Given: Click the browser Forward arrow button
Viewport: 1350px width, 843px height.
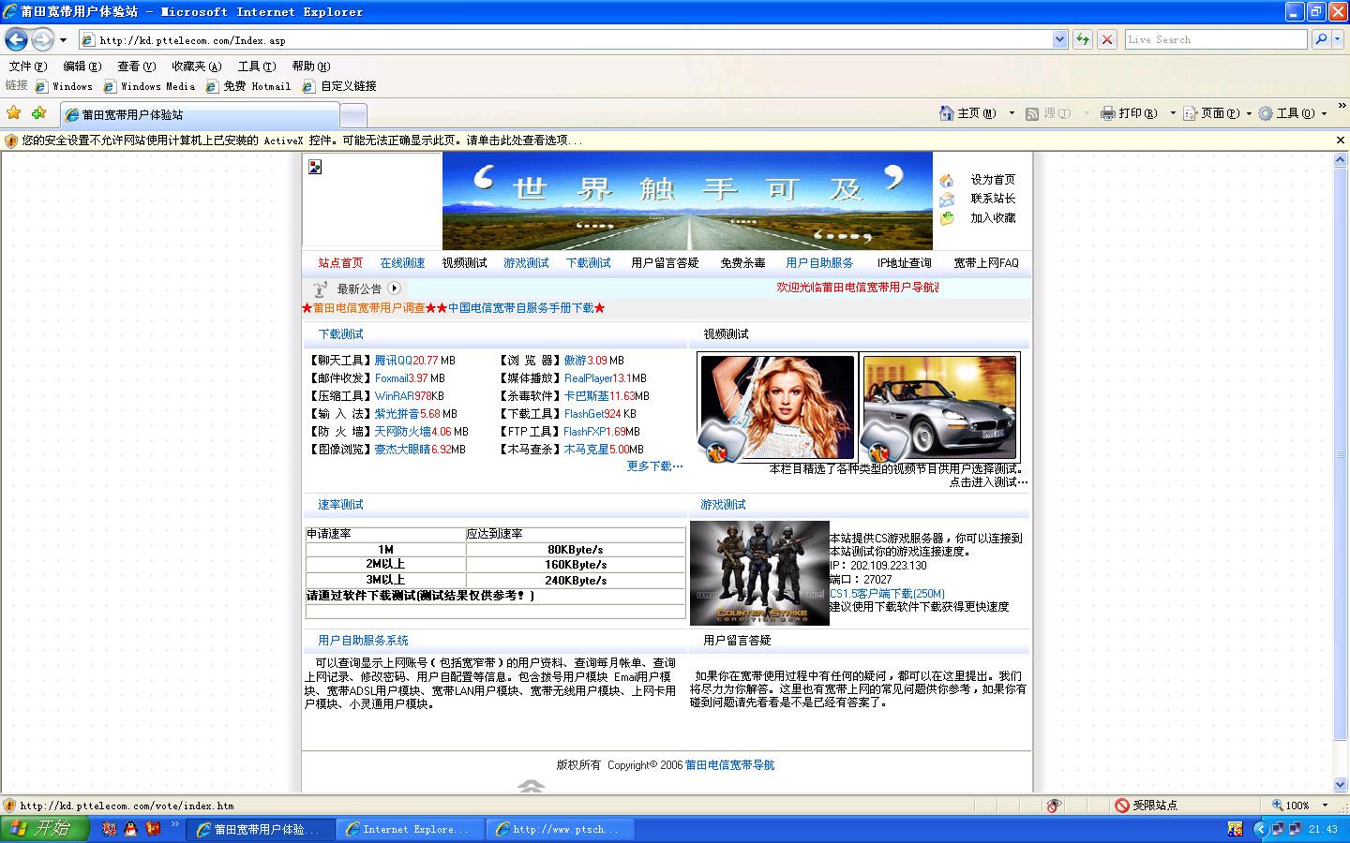Looking at the screenshot, I should point(42,39).
